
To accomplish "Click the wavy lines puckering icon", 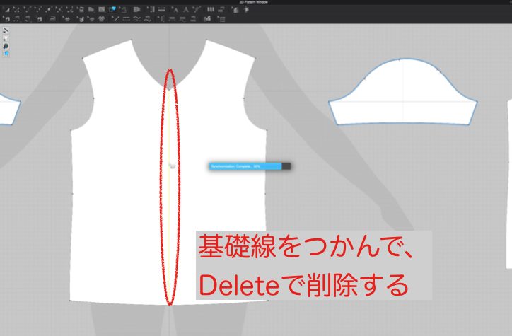I will [x=136, y=19].
